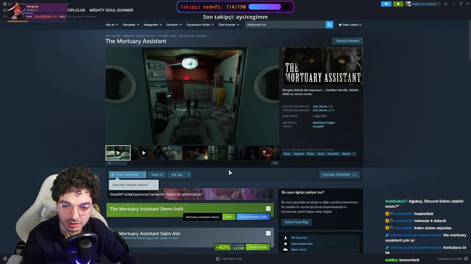Click the blue announcements megaphone icon
Viewport: 471px width, 264px height.
point(386,4)
